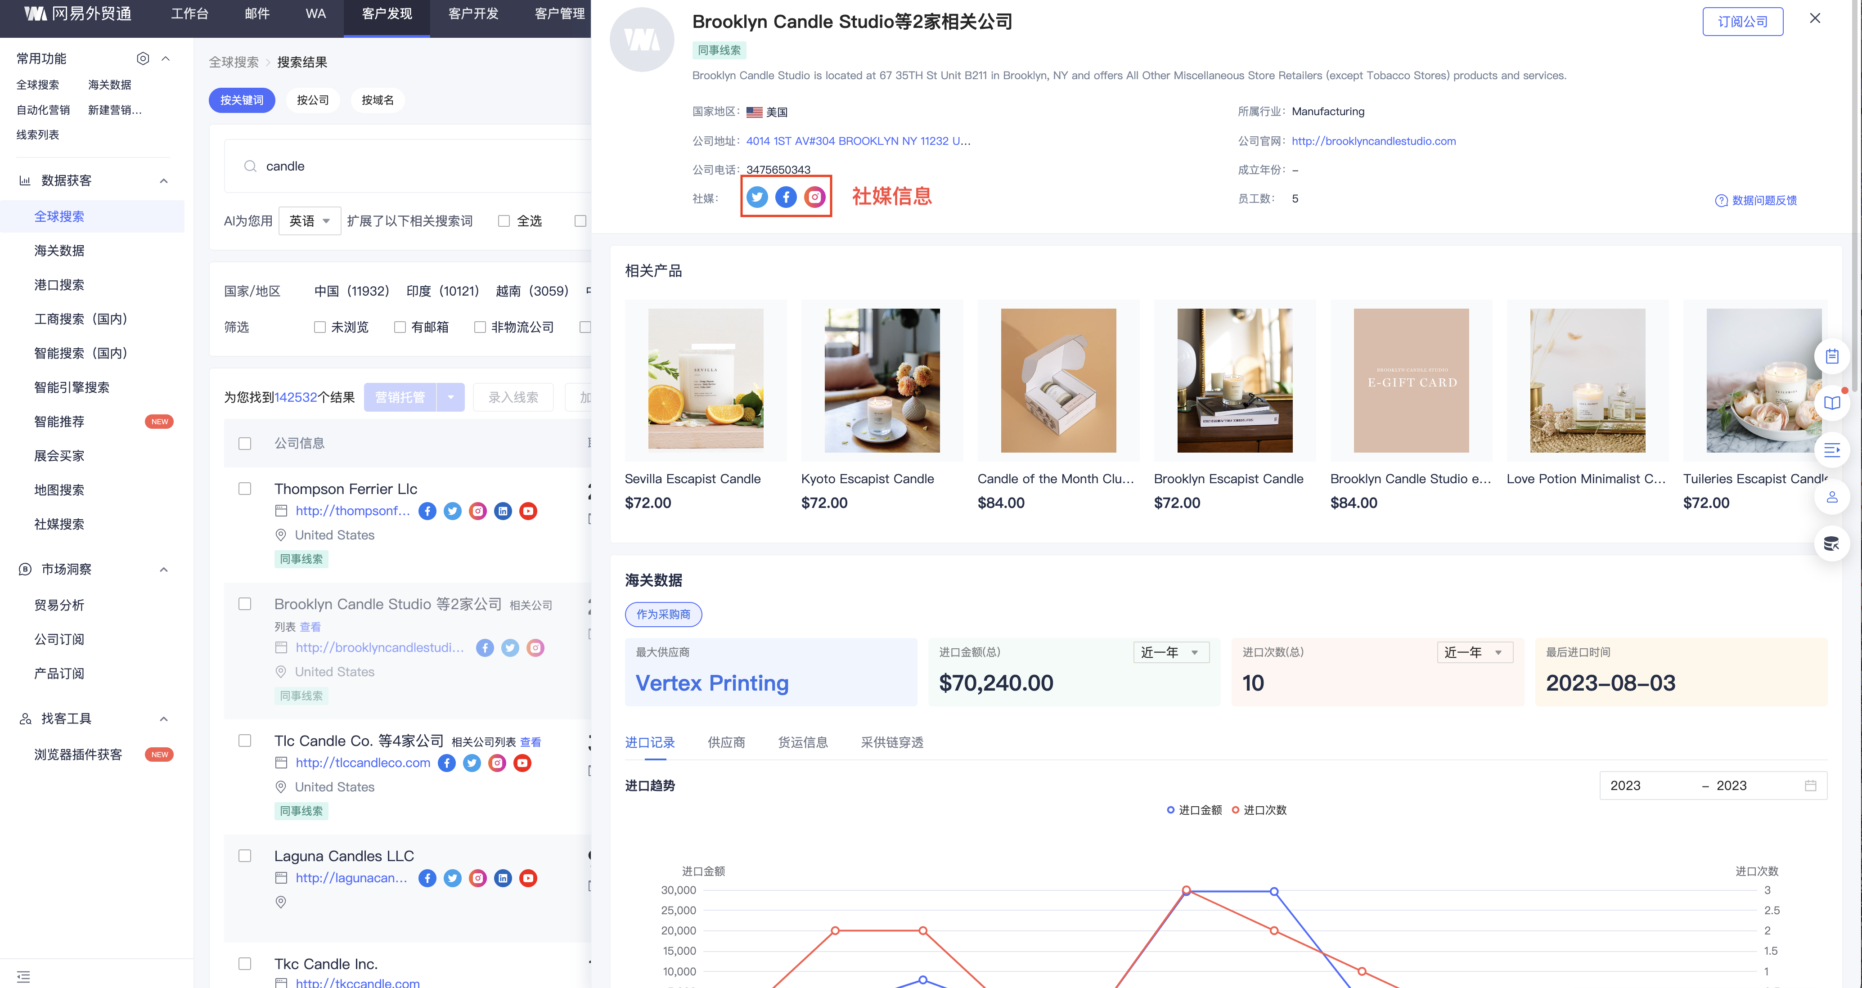The height and width of the screenshot is (988, 1862).
Task: Check the 全选 checkbox
Action: (x=504, y=221)
